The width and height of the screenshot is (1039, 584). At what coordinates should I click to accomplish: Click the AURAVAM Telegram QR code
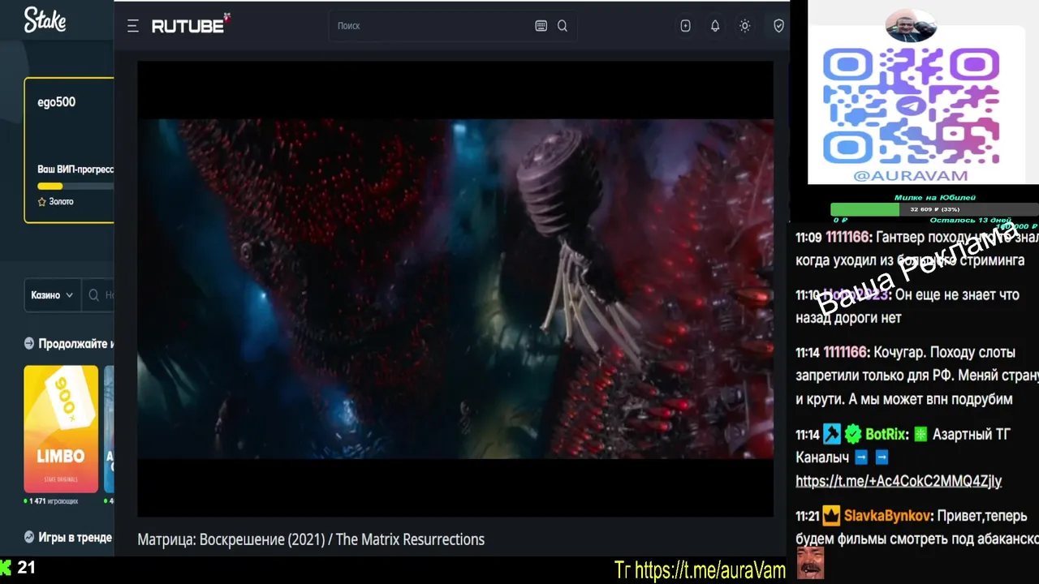[x=911, y=105]
